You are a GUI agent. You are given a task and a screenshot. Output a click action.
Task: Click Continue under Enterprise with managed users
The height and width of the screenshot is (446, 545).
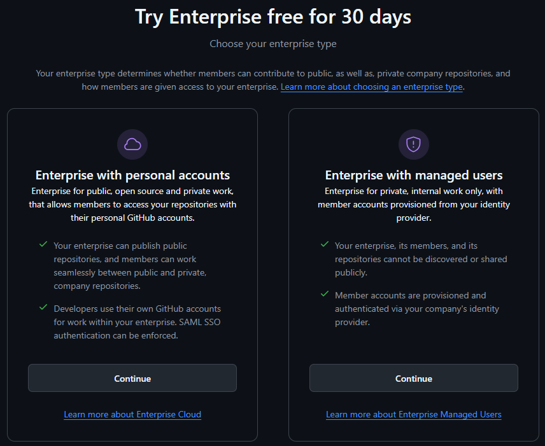[x=414, y=378]
